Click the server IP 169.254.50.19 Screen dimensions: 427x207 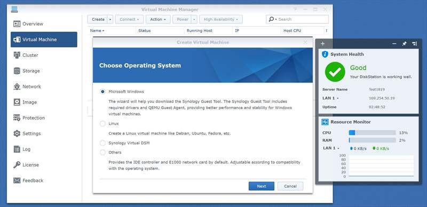tap(382, 98)
